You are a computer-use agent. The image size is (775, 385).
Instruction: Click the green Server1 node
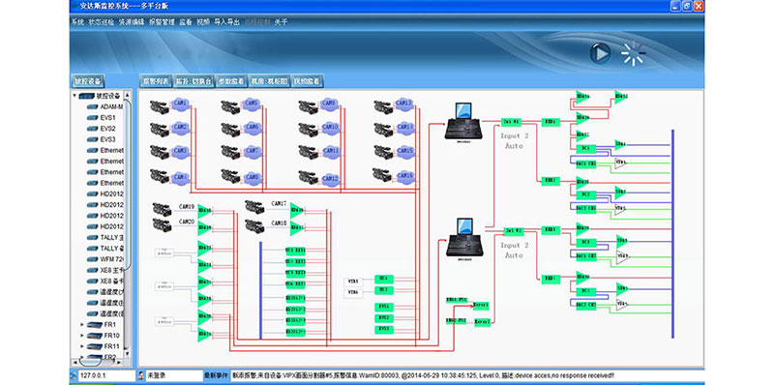(x=482, y=305)
